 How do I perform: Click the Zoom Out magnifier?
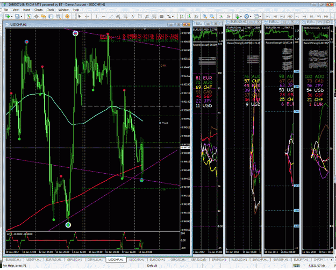(212, 16)
